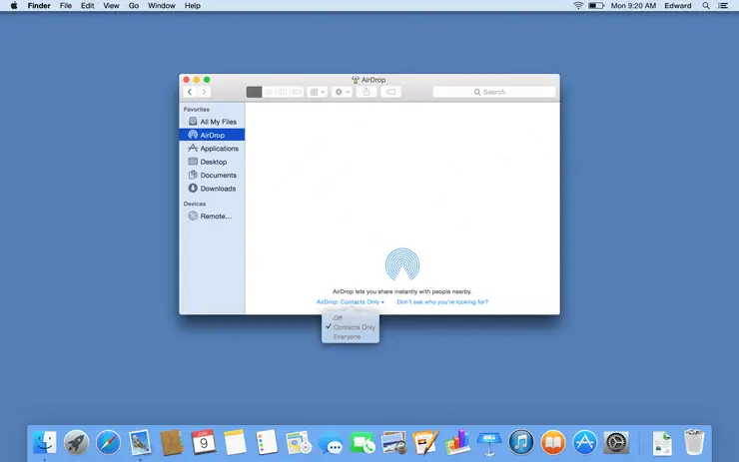Image resolution: width=739 pixels, height=462 pixels.
Task: Open Trash from the Dock
Action: pos(694,442)
